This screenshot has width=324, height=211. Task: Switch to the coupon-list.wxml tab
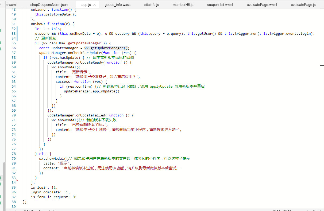tap(220, 5)
